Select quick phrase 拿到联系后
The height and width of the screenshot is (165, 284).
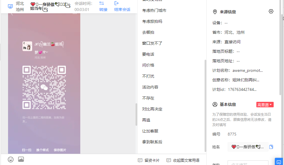pos(152,142)
